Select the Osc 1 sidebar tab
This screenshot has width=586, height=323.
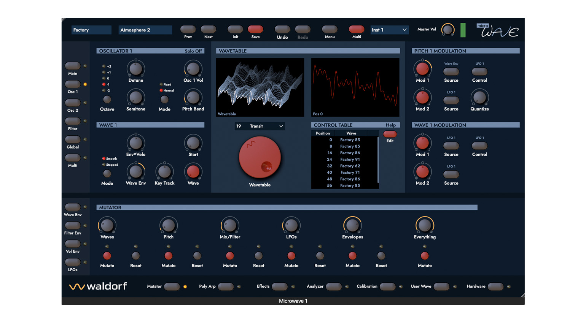(73, 84)
